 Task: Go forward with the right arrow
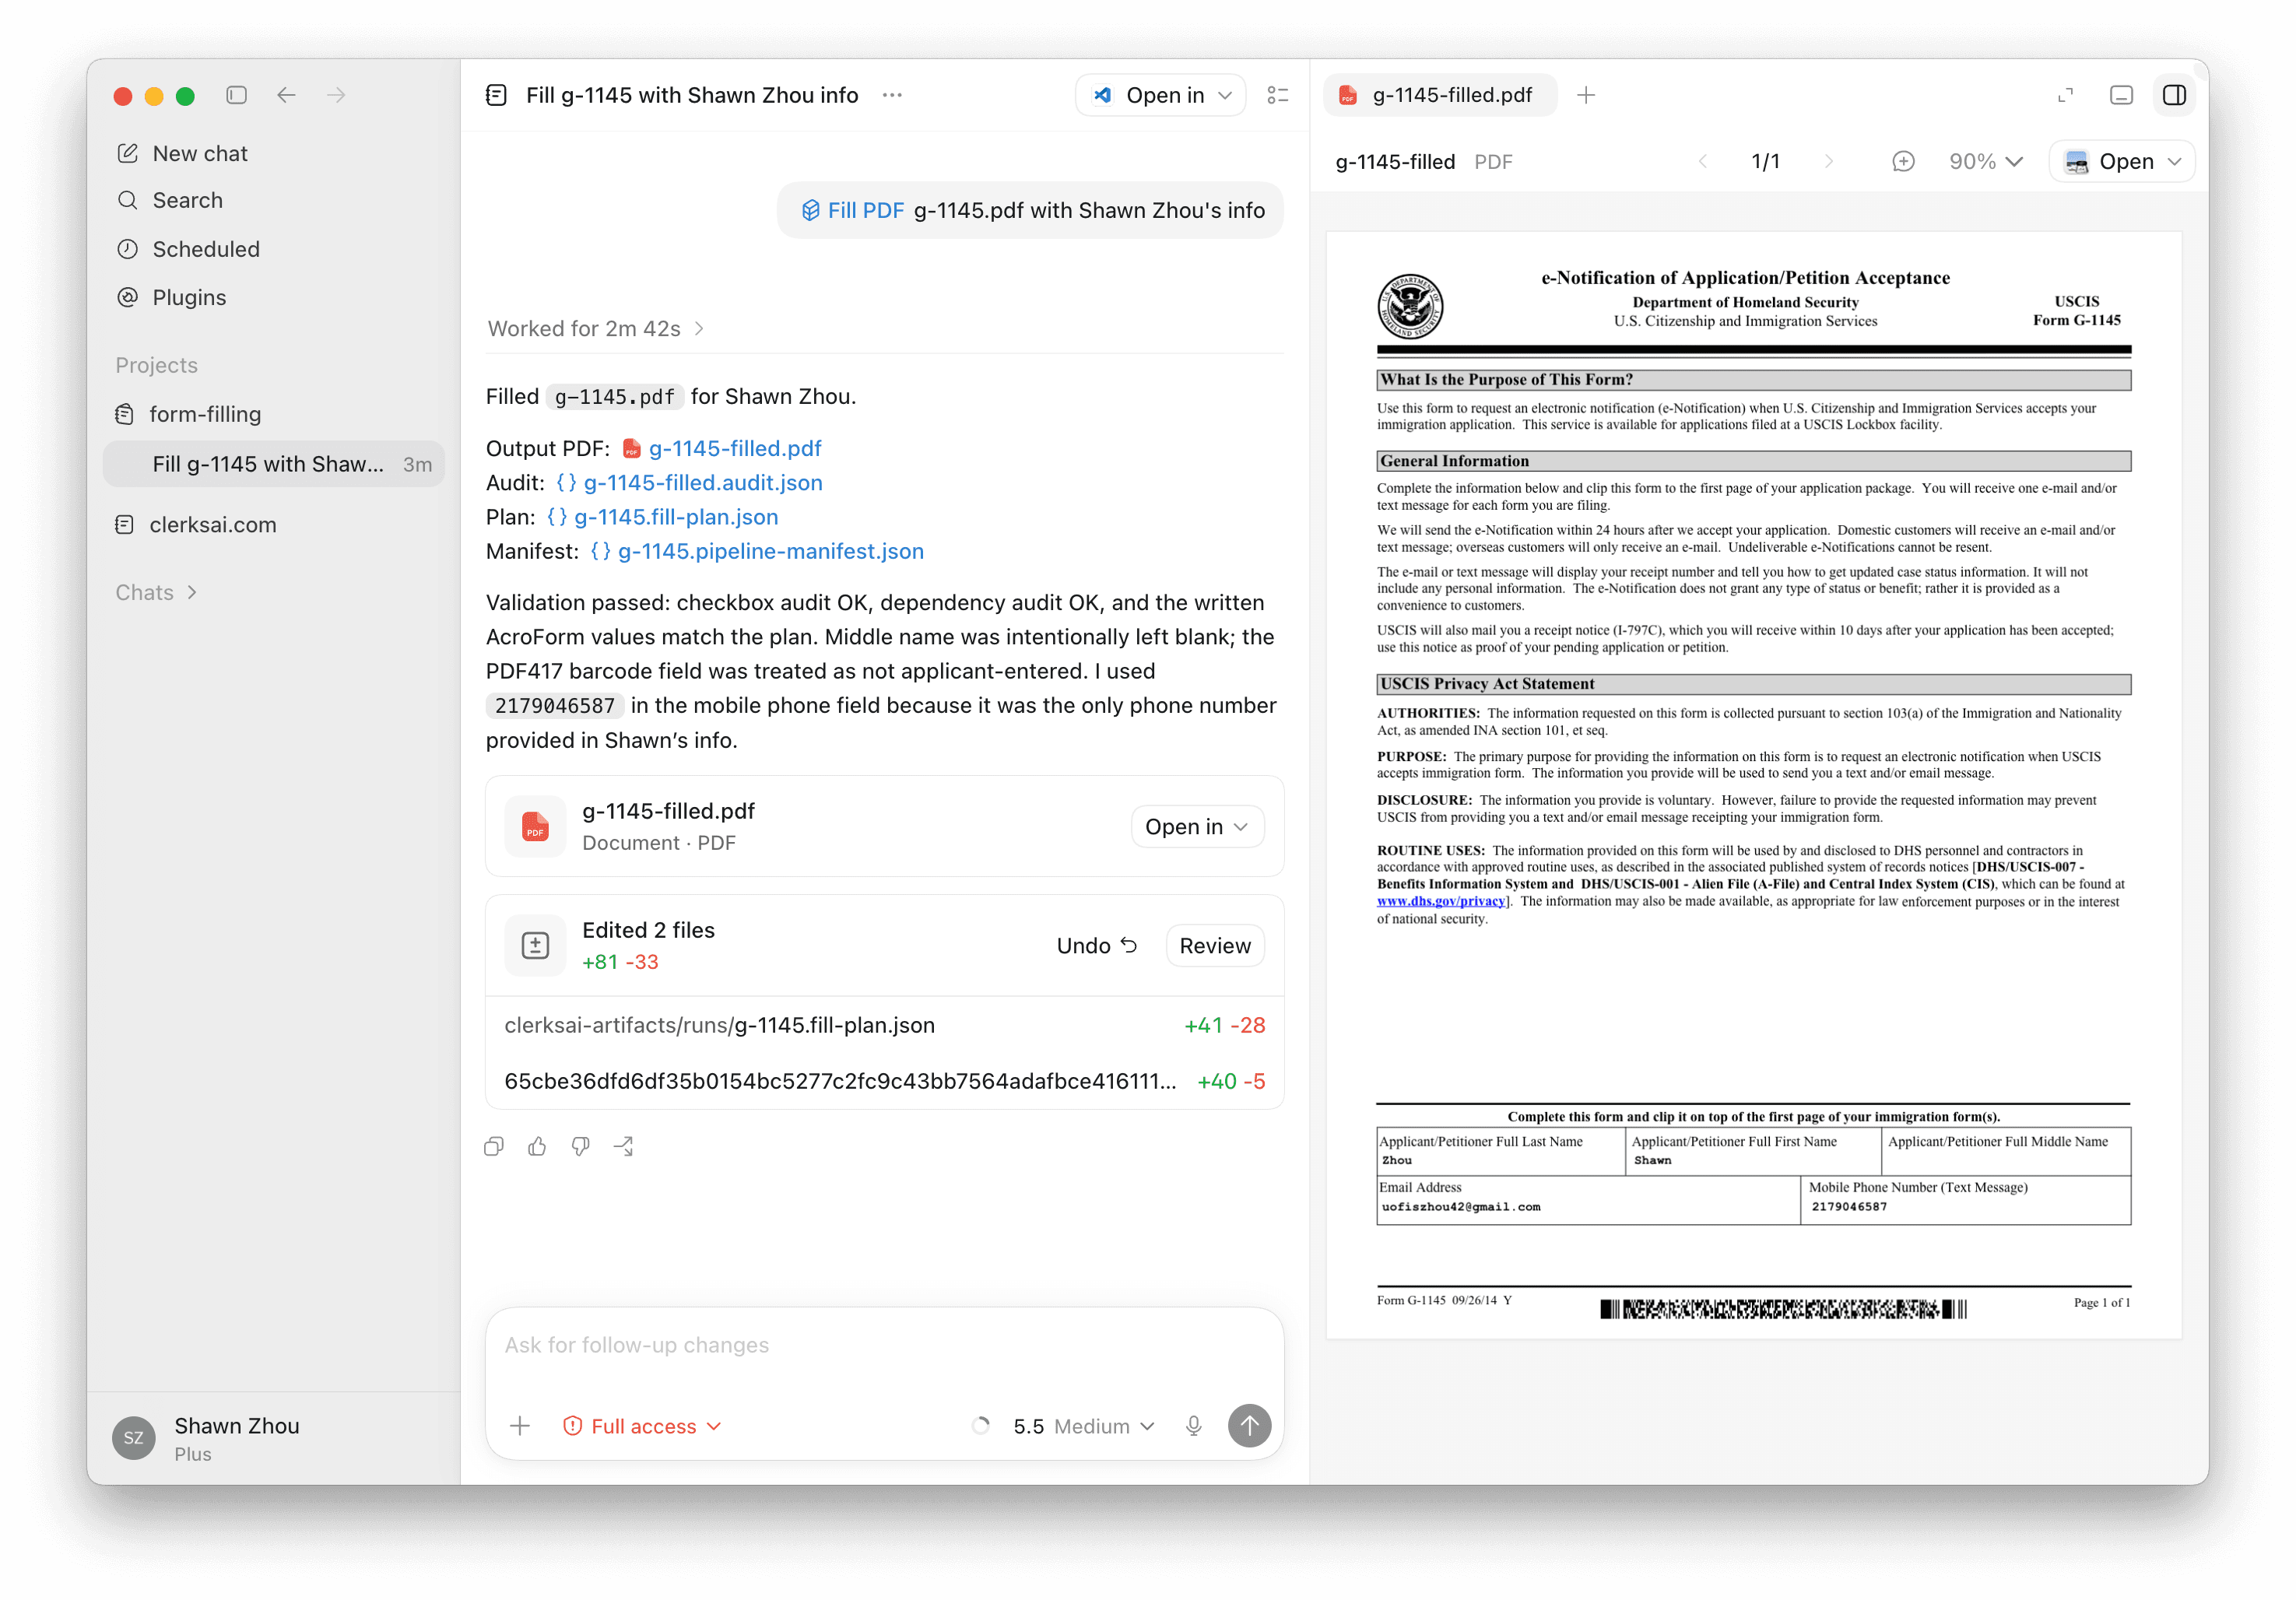(x=336, y=95)
